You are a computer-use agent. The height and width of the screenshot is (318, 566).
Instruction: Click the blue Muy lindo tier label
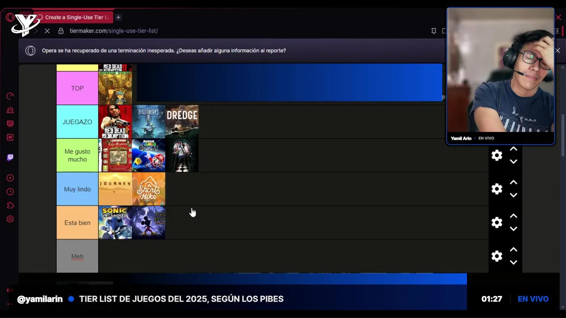tap(77, 189)
